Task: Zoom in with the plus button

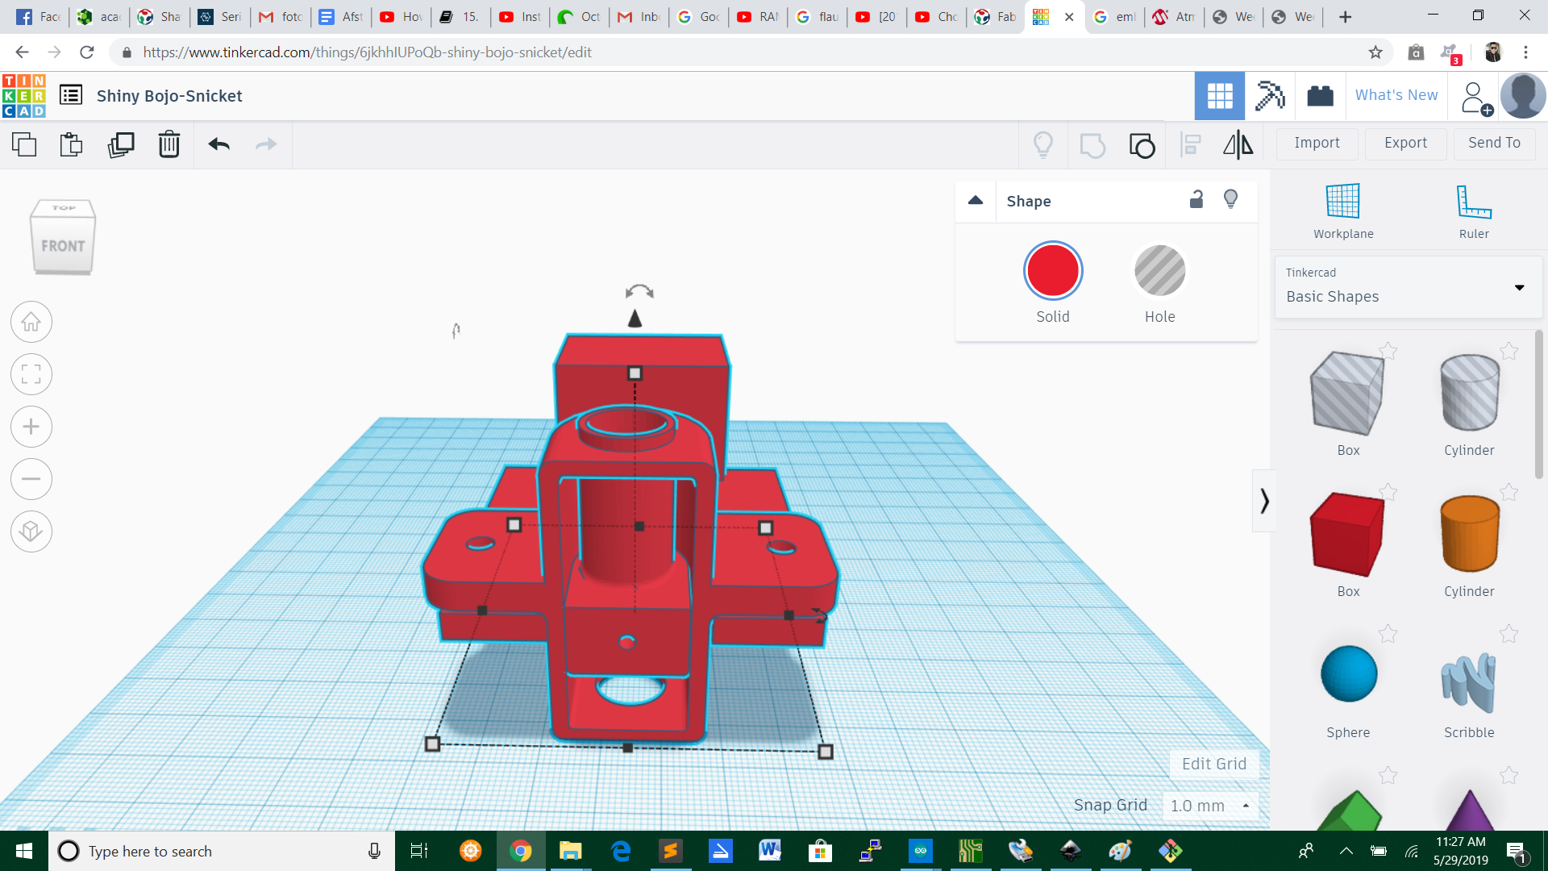Action: point(31,427)
